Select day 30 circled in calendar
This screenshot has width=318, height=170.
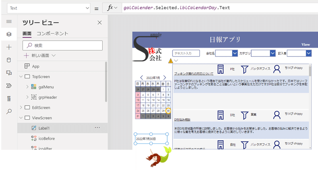point(168,111)
